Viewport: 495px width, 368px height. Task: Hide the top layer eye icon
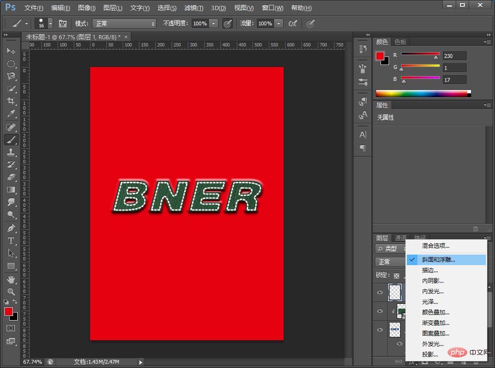(x=380, y=292)
